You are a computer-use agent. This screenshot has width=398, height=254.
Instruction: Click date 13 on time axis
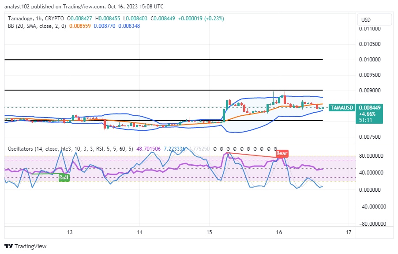(70, 232)
